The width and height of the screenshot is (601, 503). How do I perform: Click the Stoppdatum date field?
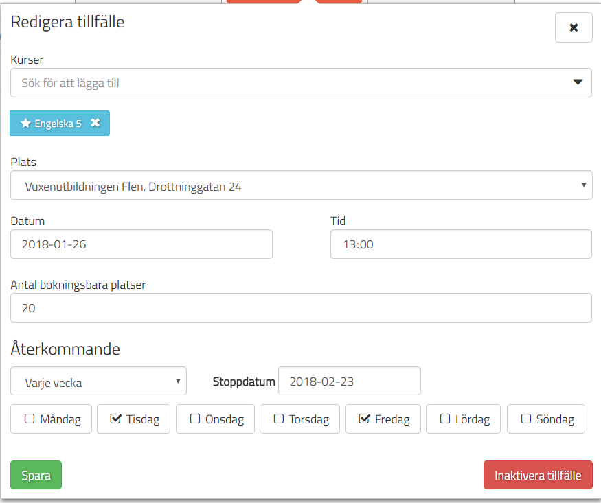click(x=349, y=382)
